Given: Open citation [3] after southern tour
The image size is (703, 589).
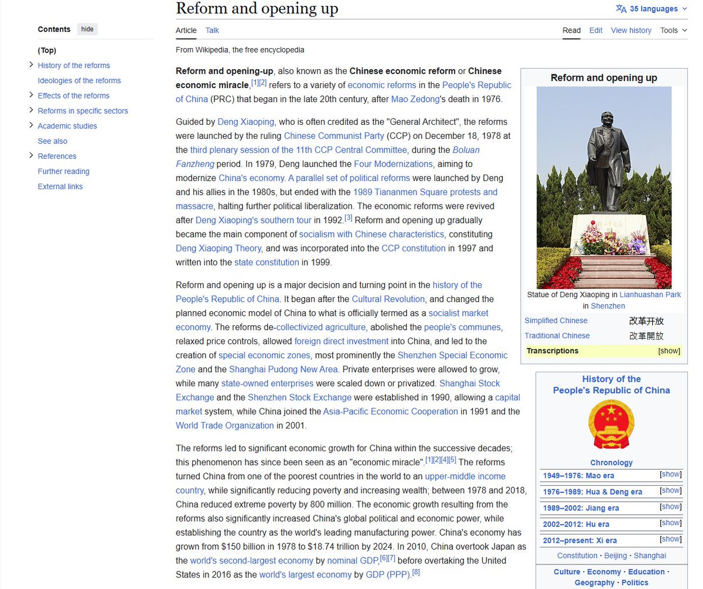Looking at the screenshot, I should [x=348, y=217].
